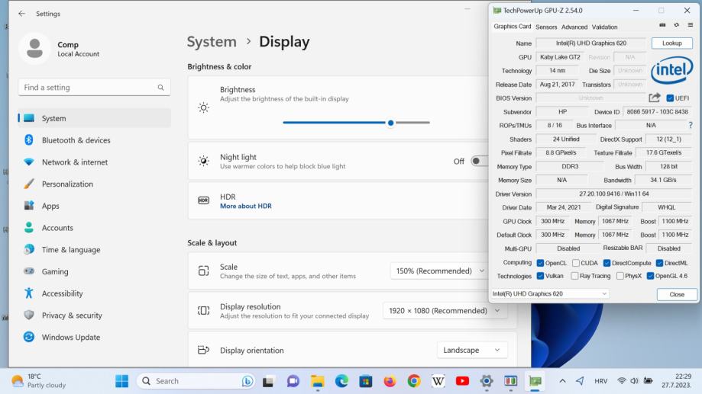Open the GPU-Z hamburger menu
The height and width of the screenshot is (394, 702).
[690, 26]
